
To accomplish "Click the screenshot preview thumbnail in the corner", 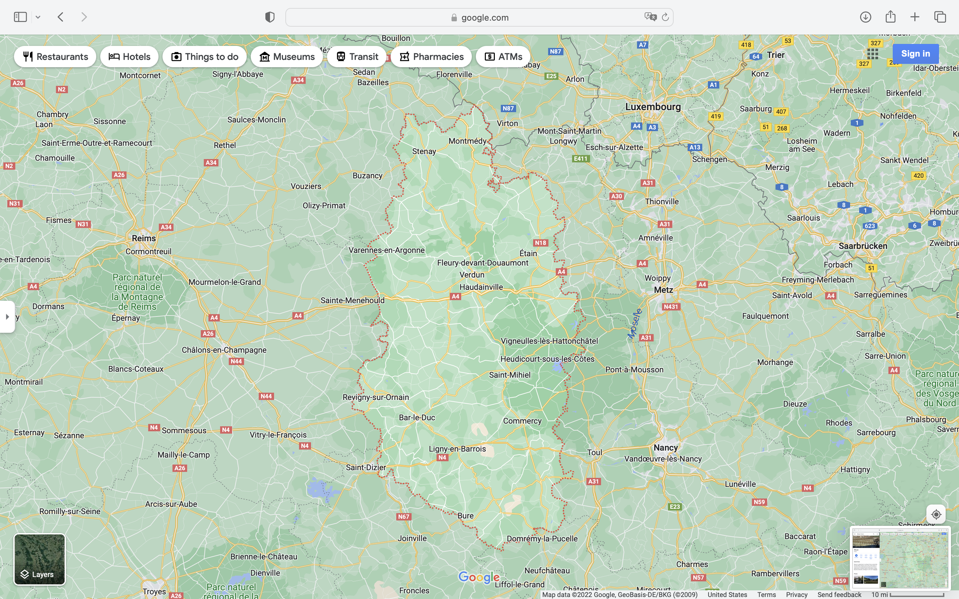I will pos(900,558).
